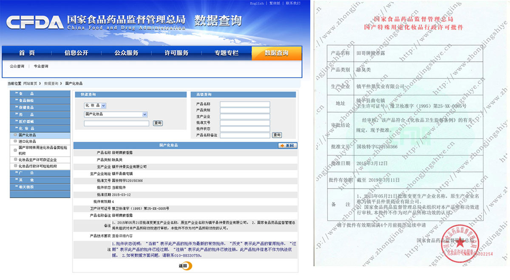
Task: Expand the 药品 sidebar section
Action: click(40, 115)
